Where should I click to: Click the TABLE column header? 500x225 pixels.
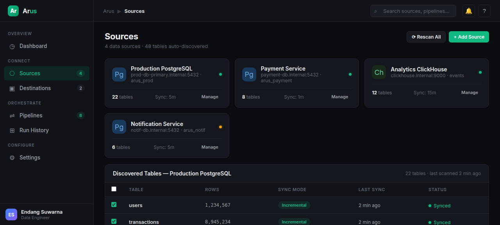coord(136,190)
